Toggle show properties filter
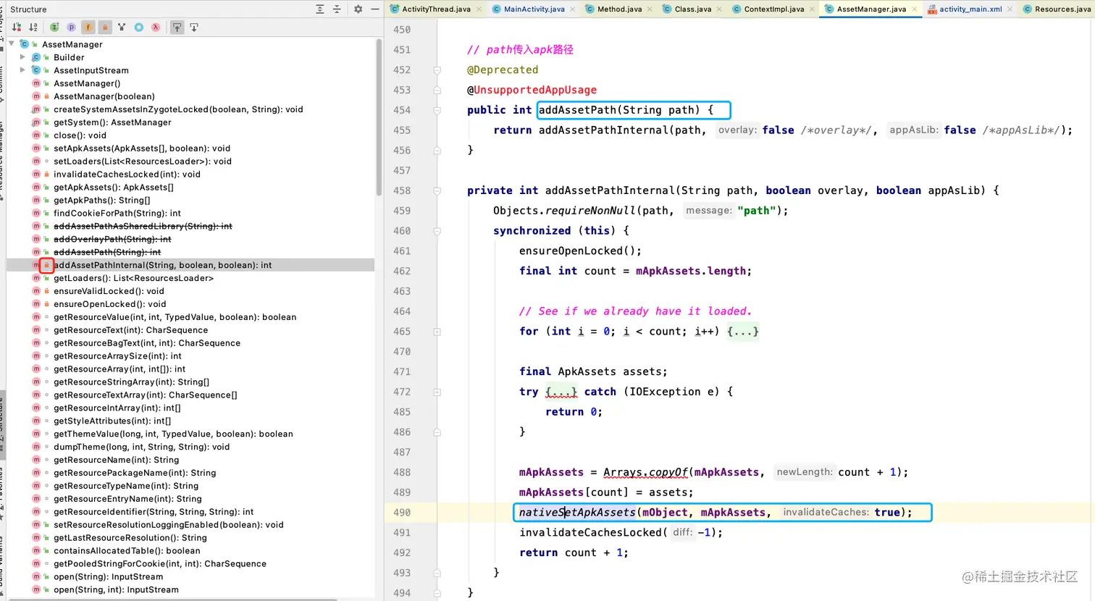Image resolution: width=1095 pixels, height=601 pixels. pos(71,27)
